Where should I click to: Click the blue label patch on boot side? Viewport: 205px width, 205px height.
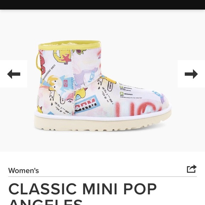[x=87, y=104]
